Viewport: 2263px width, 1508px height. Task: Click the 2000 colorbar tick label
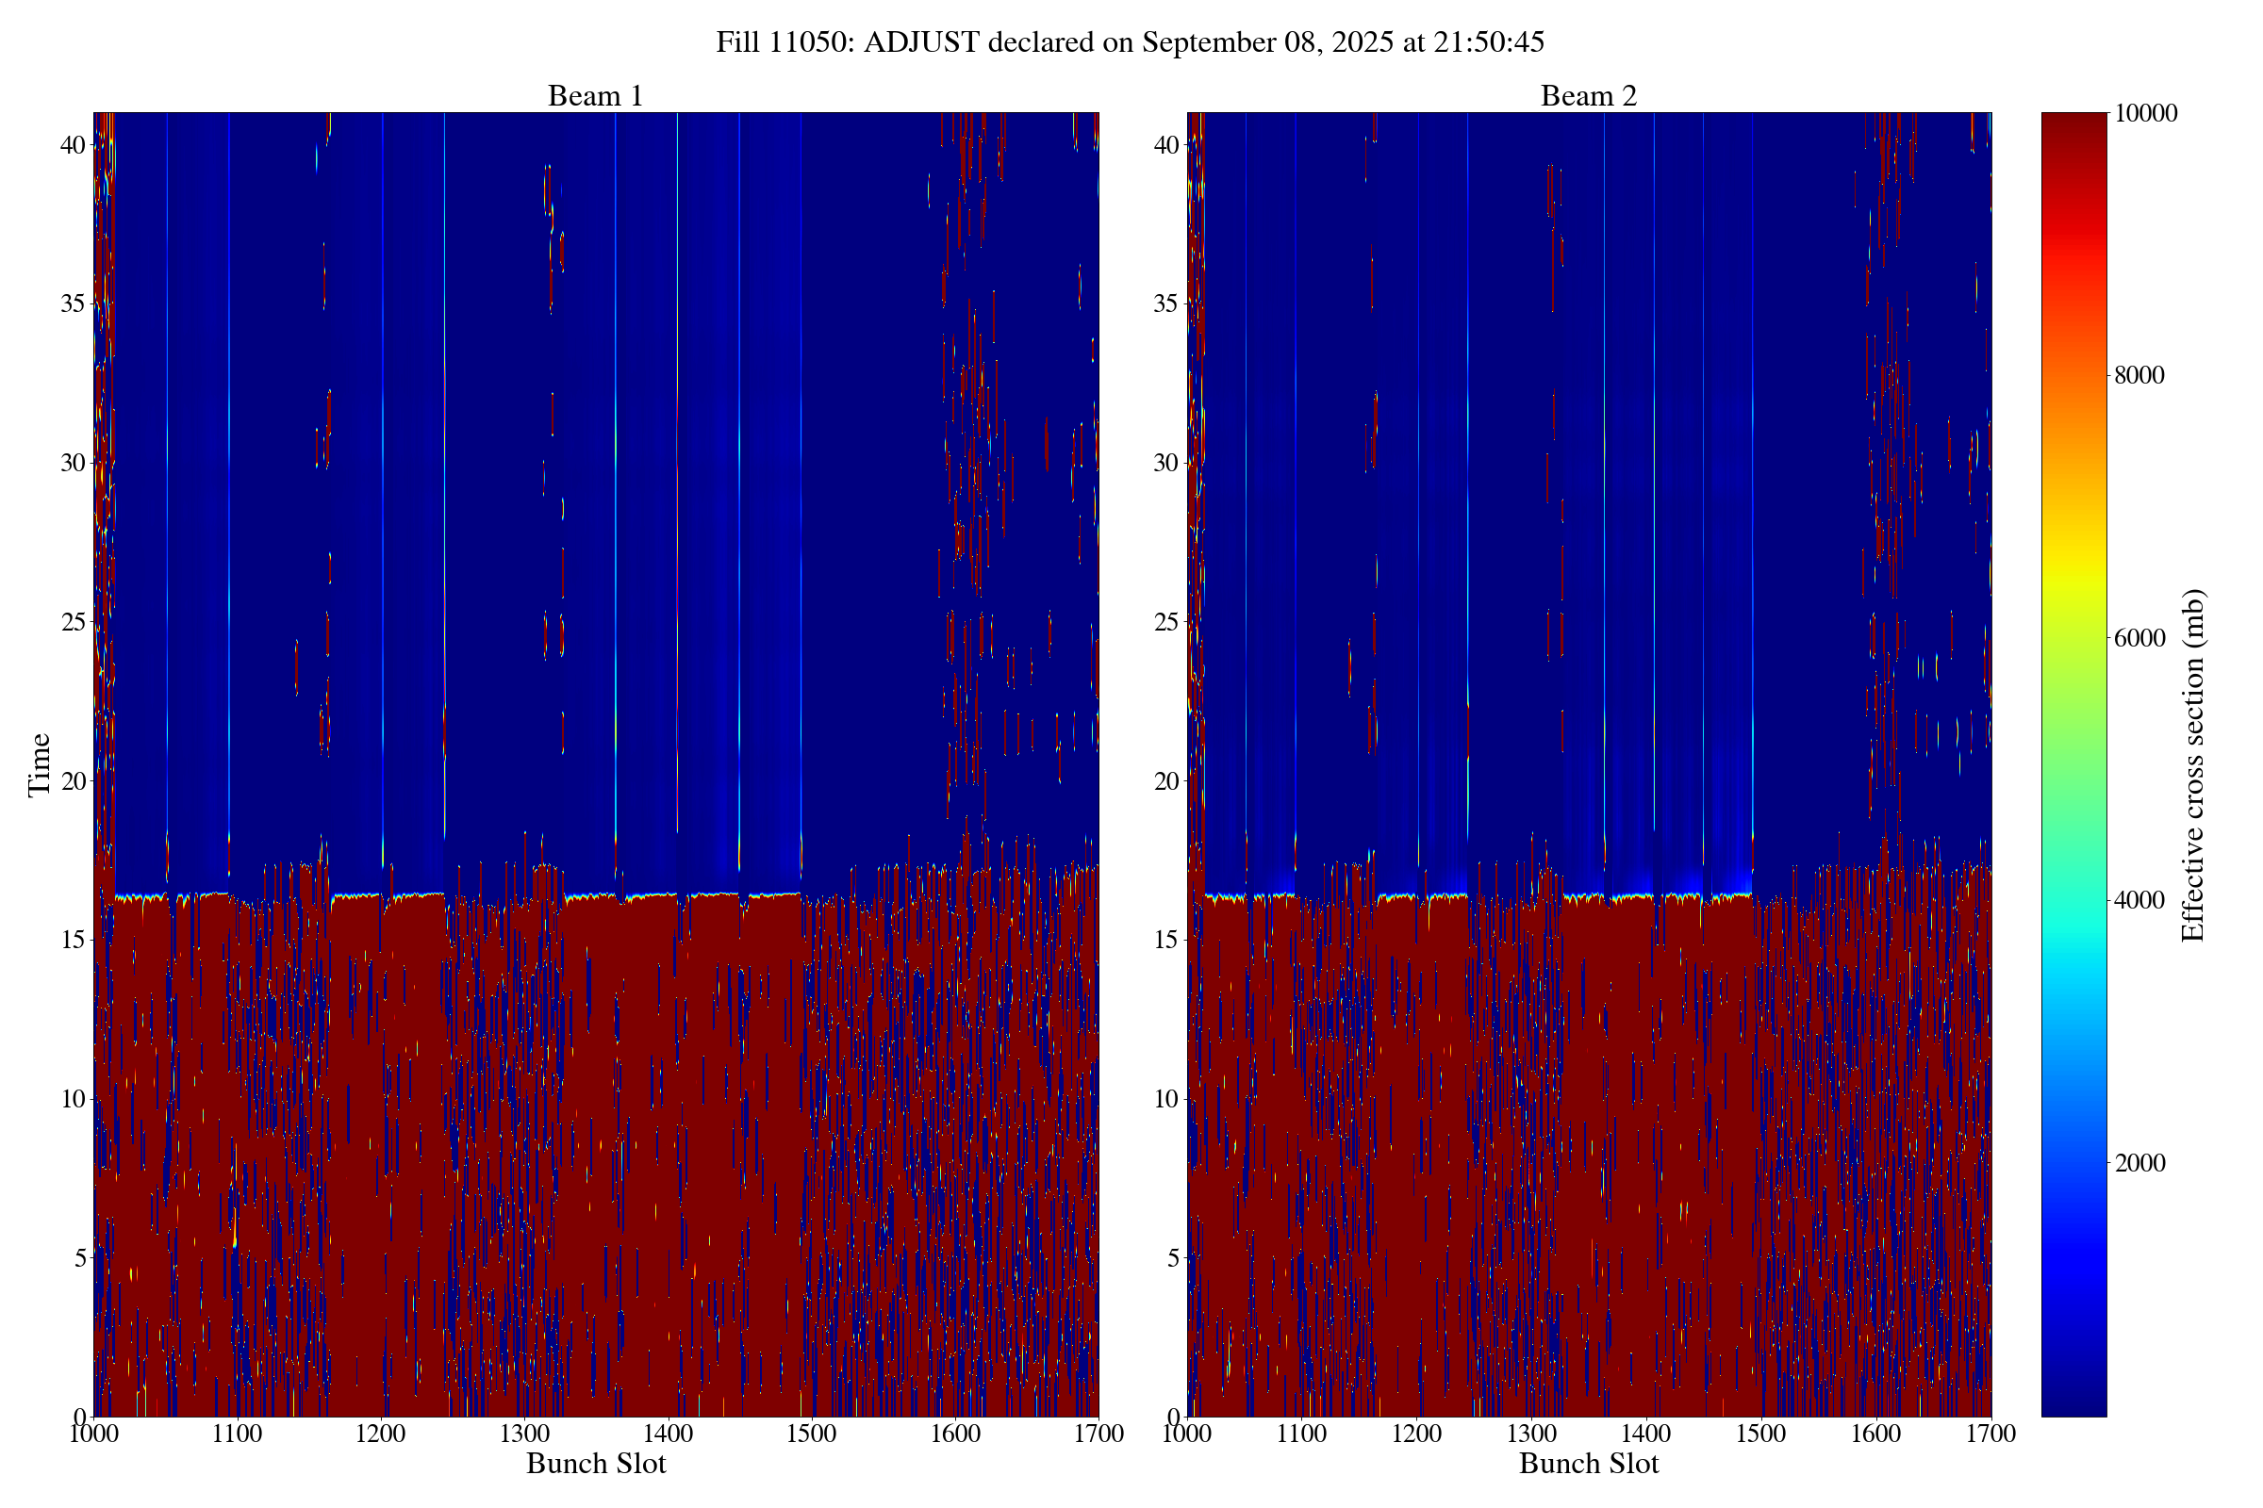point(2139,1163)
